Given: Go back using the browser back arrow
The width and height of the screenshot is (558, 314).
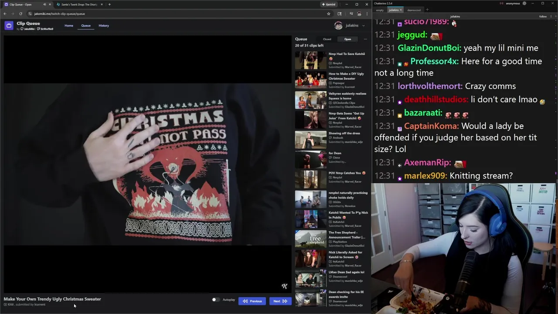Looking at the screenshot, I should (x=5, y=14).
